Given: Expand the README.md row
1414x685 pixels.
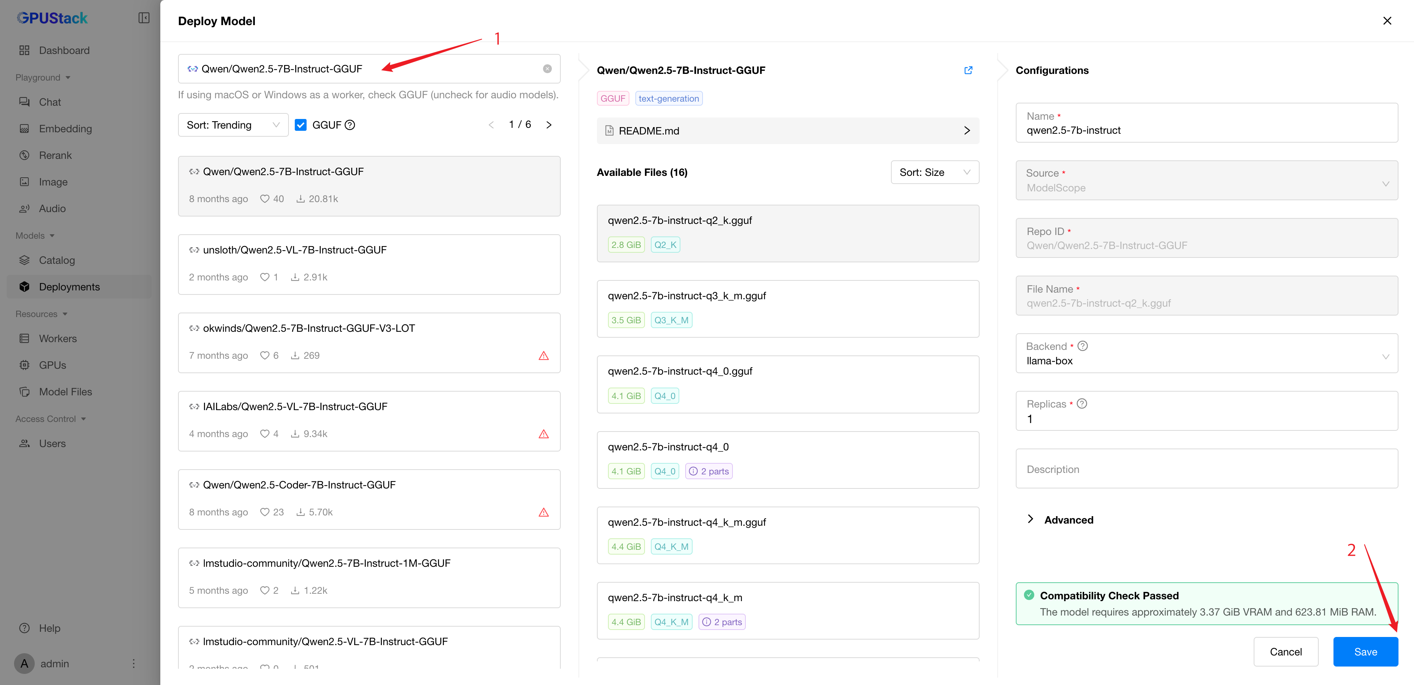Looking at the screenshot, I should [x=788, y=131].
